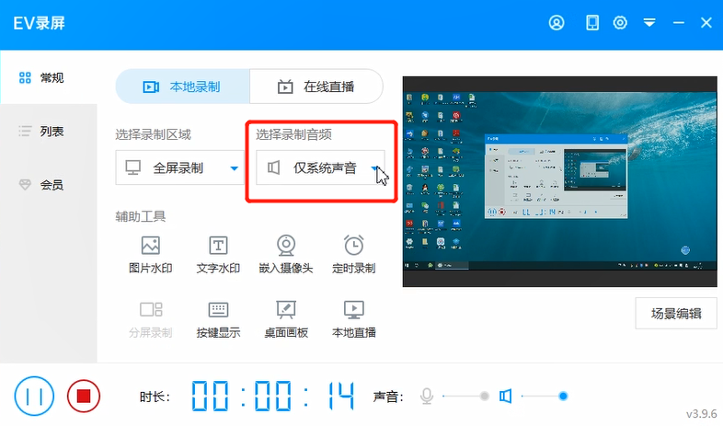Click the 场景编辑 button
723x426 pixels.
[x=676, y=314]
